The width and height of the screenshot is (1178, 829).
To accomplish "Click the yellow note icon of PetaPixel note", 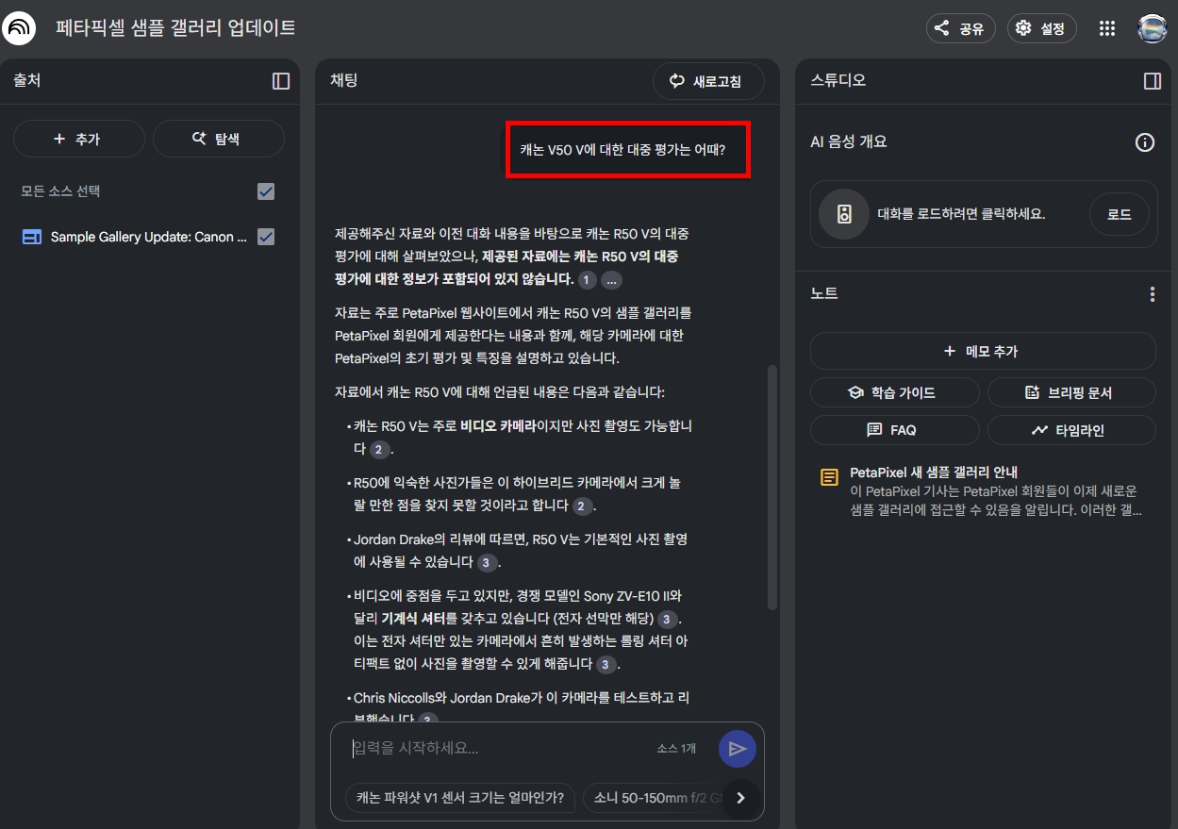I will point(829,477).
